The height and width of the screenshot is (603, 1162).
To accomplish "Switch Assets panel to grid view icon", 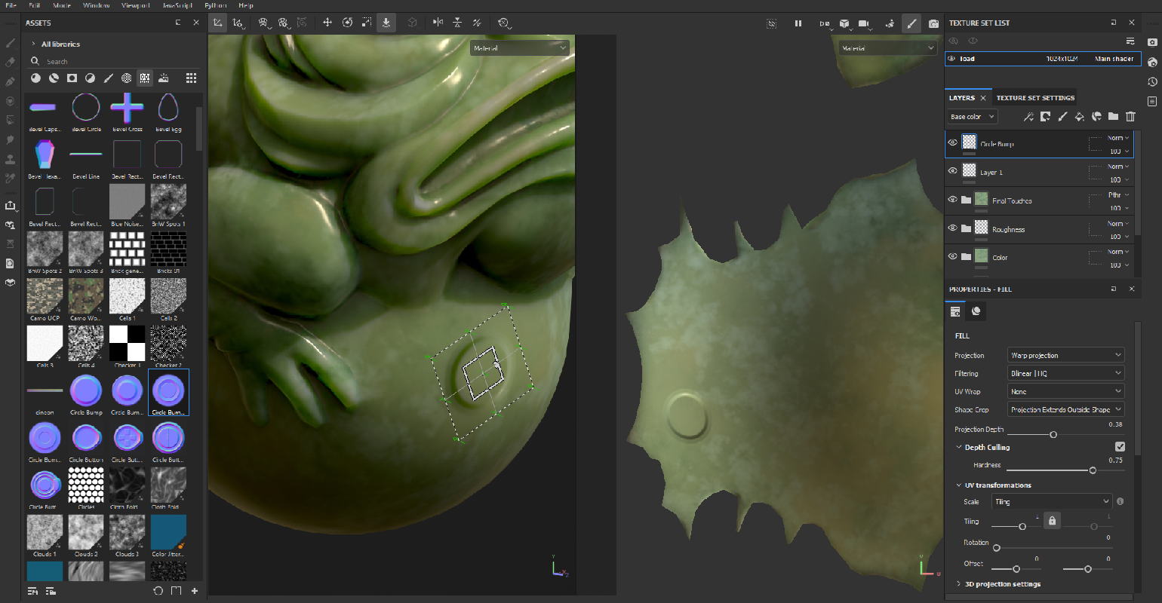I will pyautogui.click(x=191, y=78).
